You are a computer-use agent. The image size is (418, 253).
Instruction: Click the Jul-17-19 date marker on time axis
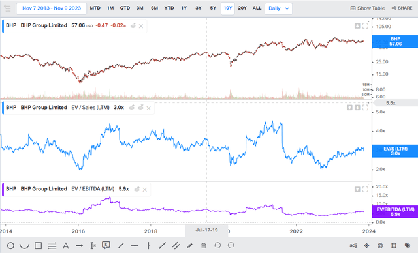[x=206, y=230]
